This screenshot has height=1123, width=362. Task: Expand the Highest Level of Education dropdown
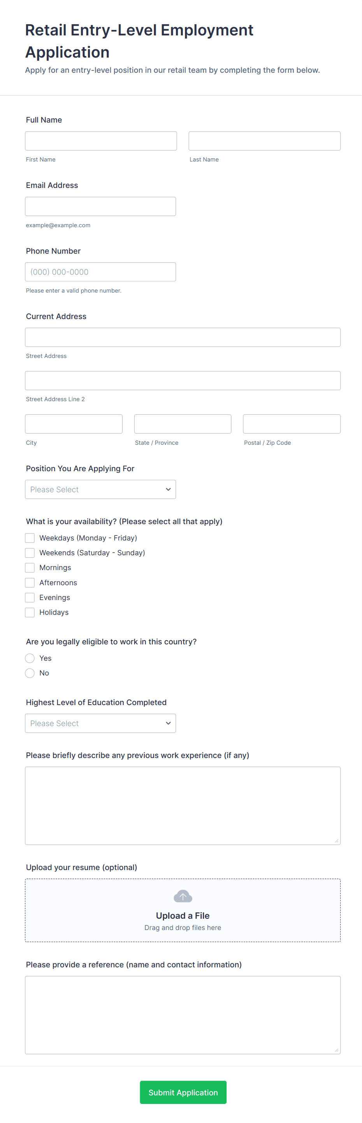(x=100, y=723)
